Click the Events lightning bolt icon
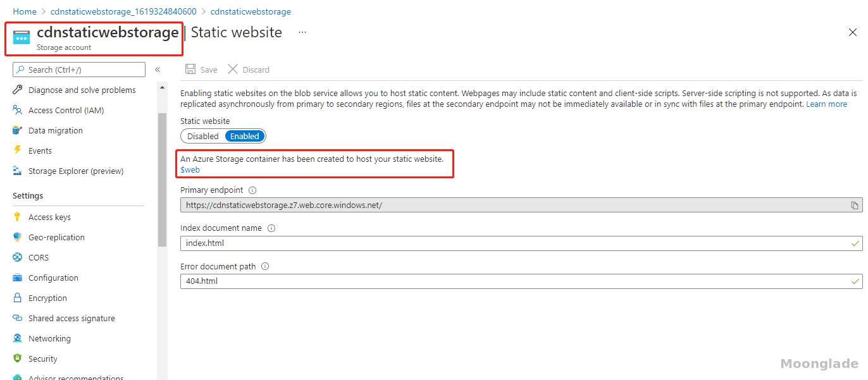 (18, 150)
